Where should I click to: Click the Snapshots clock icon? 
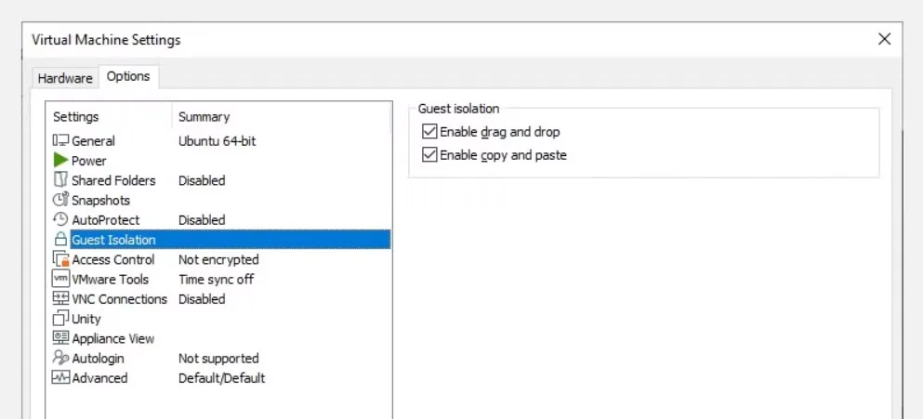coord(60,200)
